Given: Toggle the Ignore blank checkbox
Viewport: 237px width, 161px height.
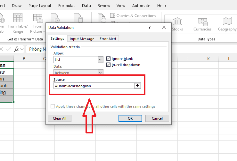Looking at the screenshot, I should point(108,59).
